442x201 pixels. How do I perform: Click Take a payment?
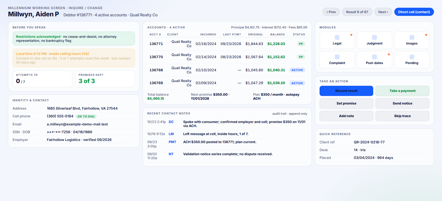point(402,91)
